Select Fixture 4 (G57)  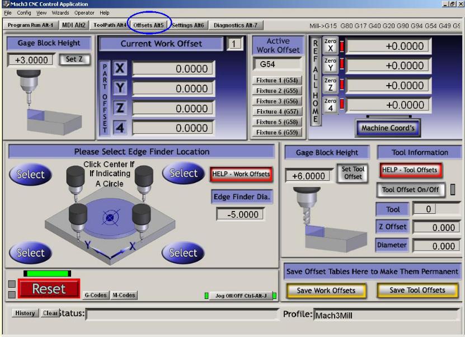(276, 111)
